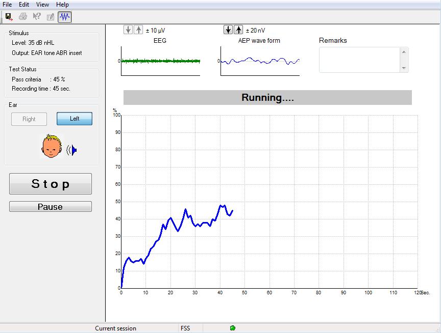Click inside the Remarks text box
The width and height of the screenshot is (441, 333).
359,60
